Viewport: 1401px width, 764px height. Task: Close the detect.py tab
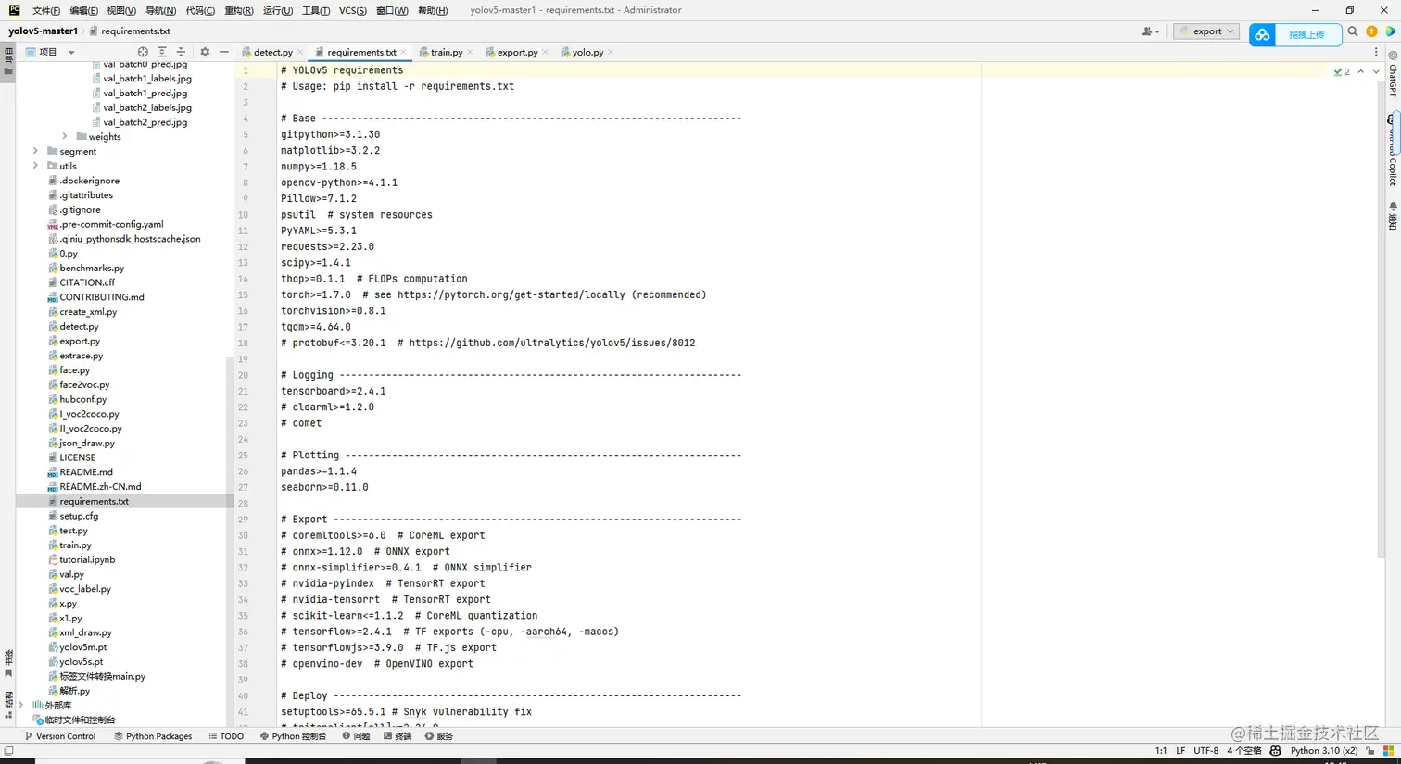[x=300, y=53]
